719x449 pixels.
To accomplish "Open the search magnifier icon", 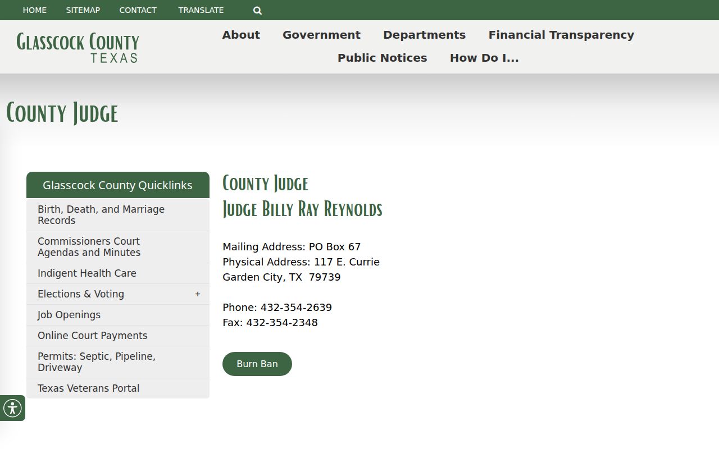I will [257, 10].
